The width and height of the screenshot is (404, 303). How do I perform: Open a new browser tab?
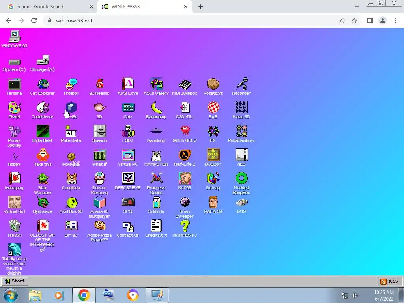pyautogui.click(x=201, y=7)
